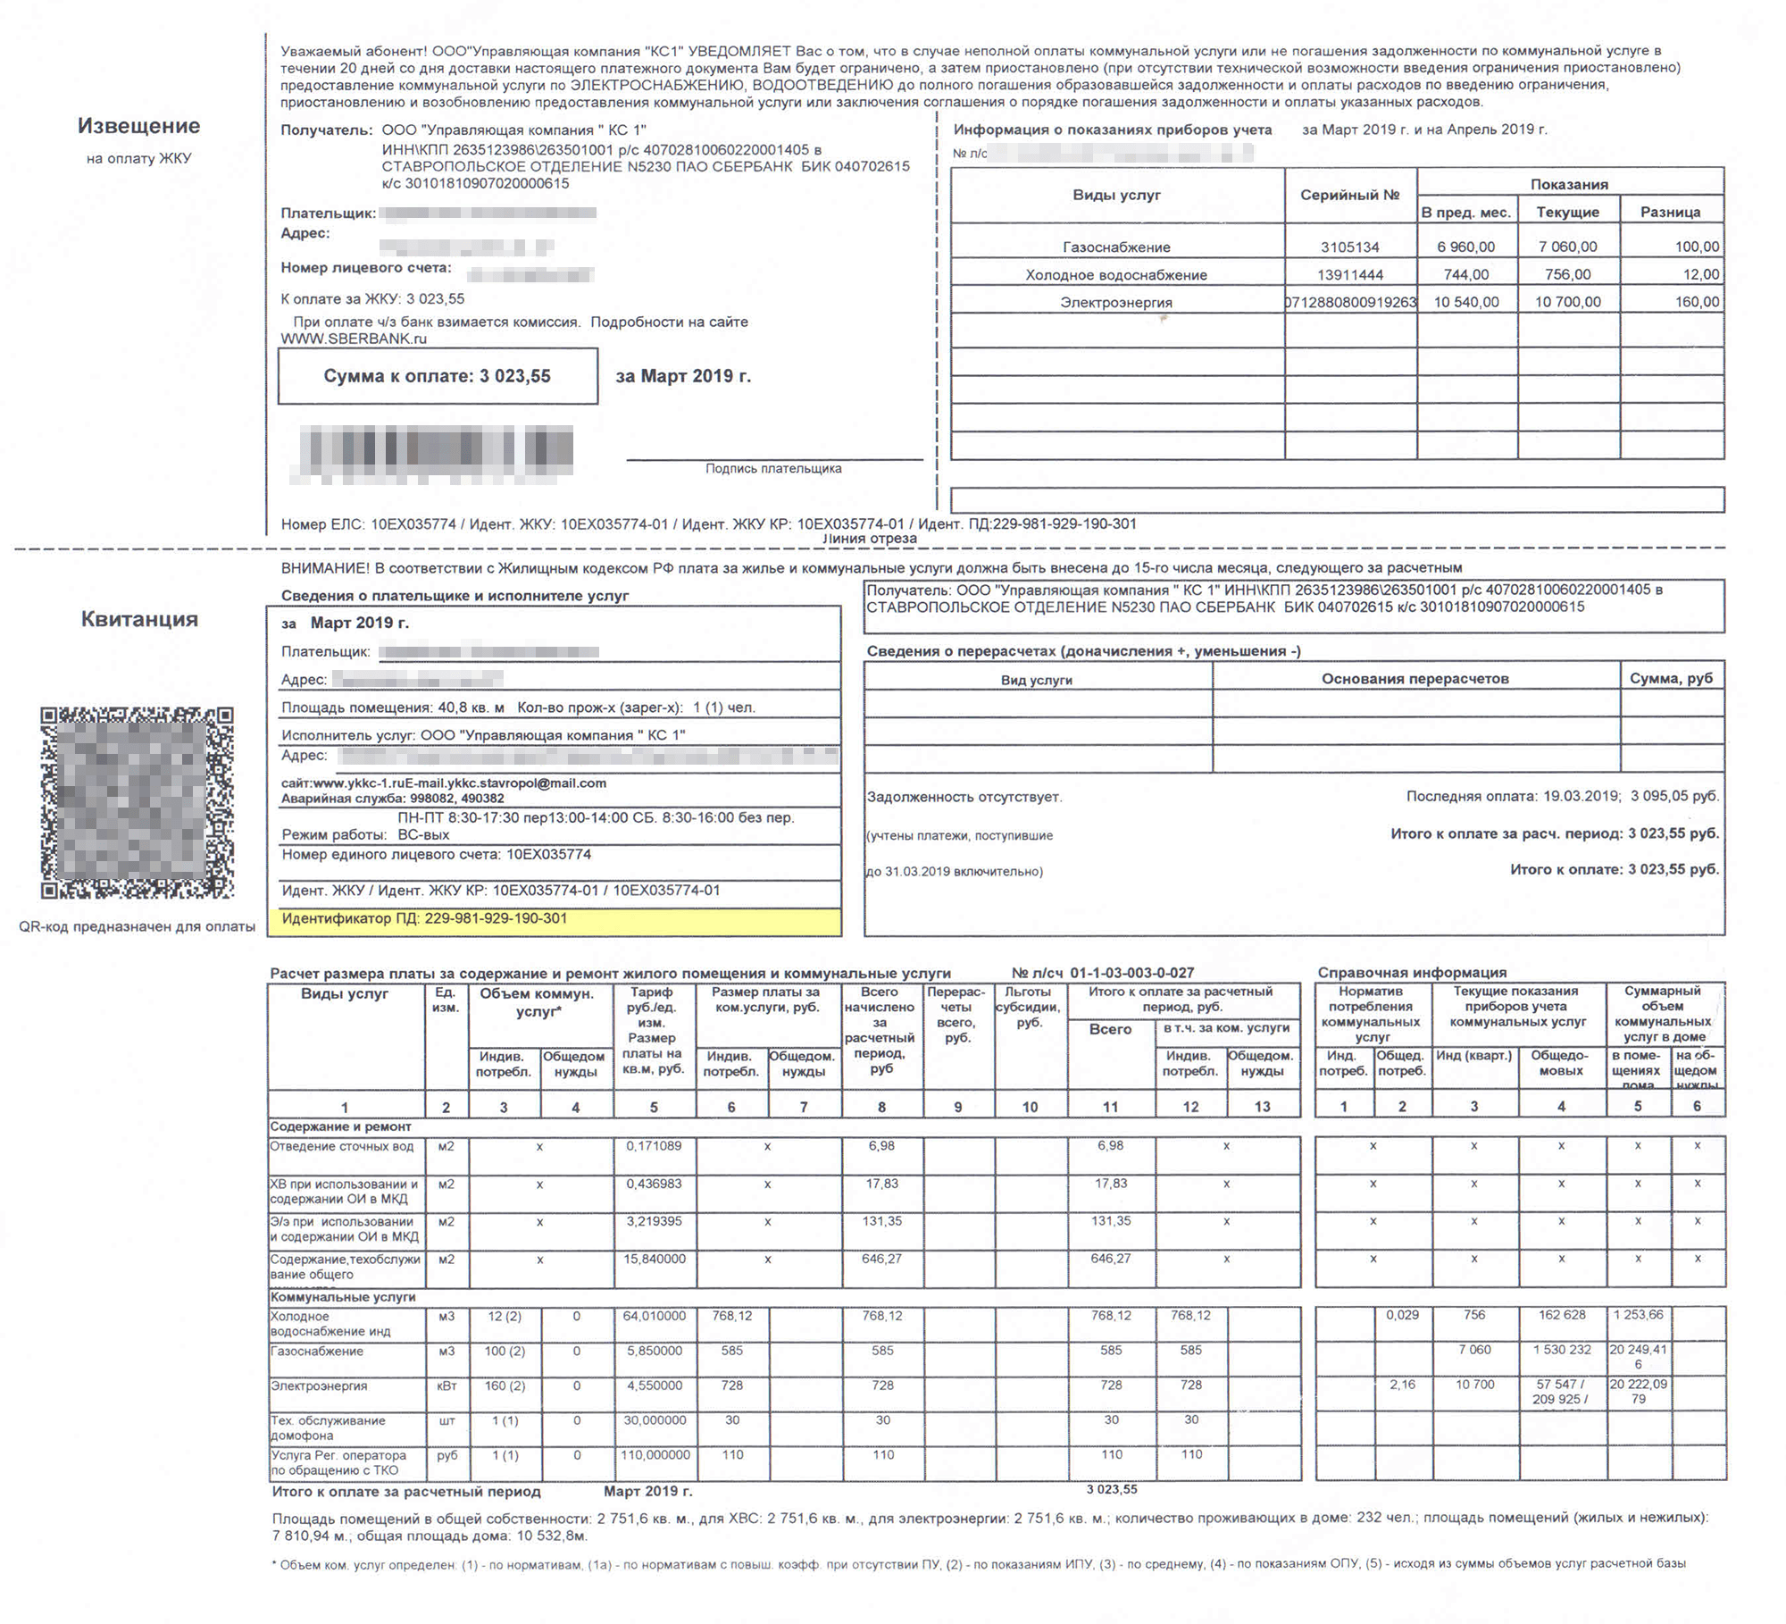This screenshot has height=1624, width=1786.
Task: Click the 'Содержание и ремонт' section heading
Action: pos(341,1126)
